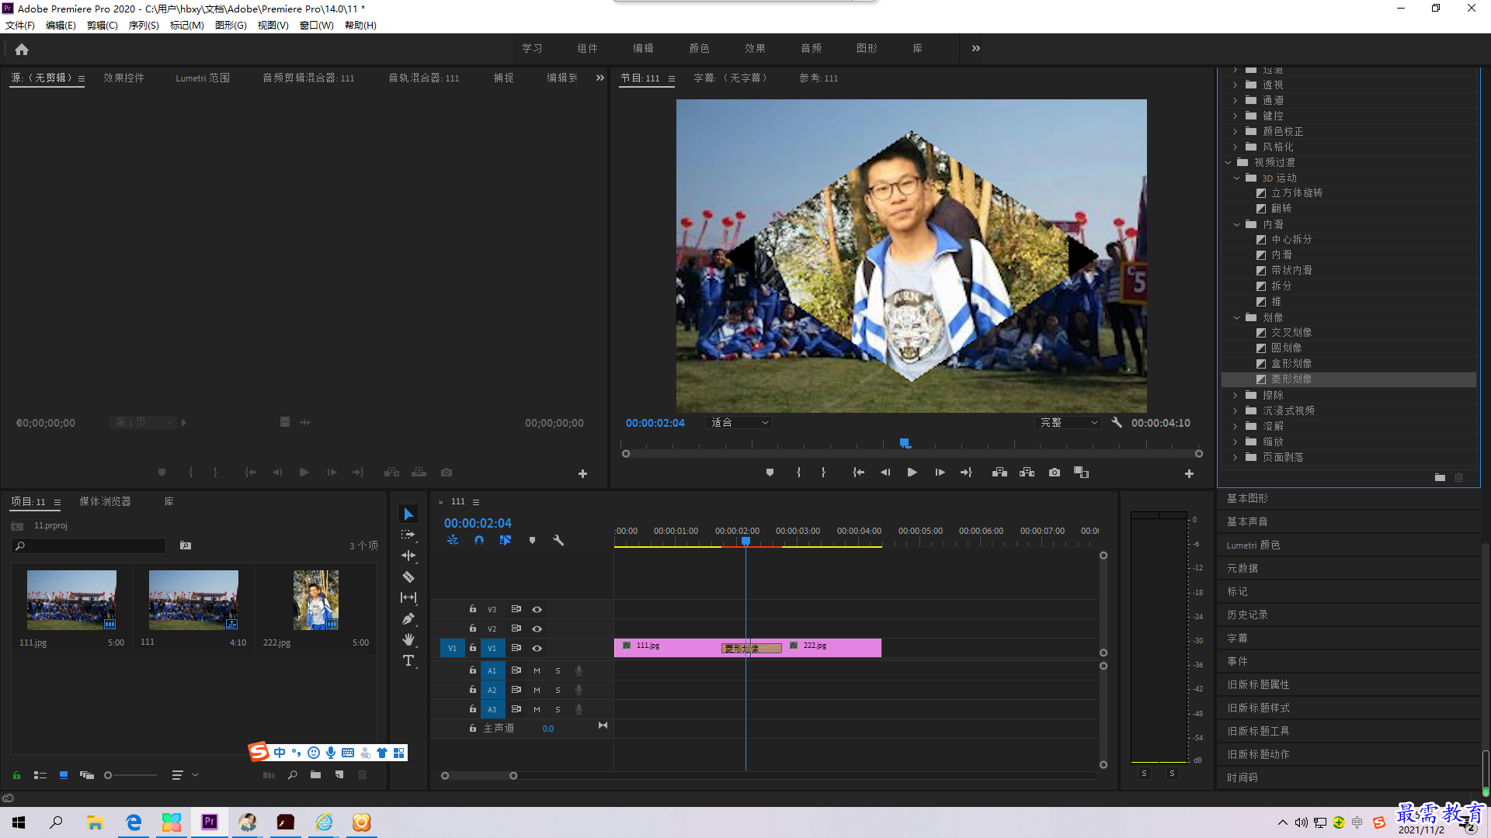Toggle V1 track output eye

click(x=537, y=648)
